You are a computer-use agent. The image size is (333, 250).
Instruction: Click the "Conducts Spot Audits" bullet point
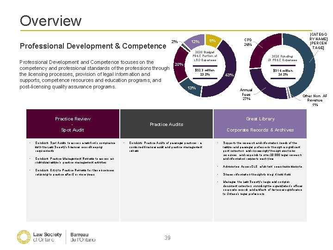(x=75, y=147)
